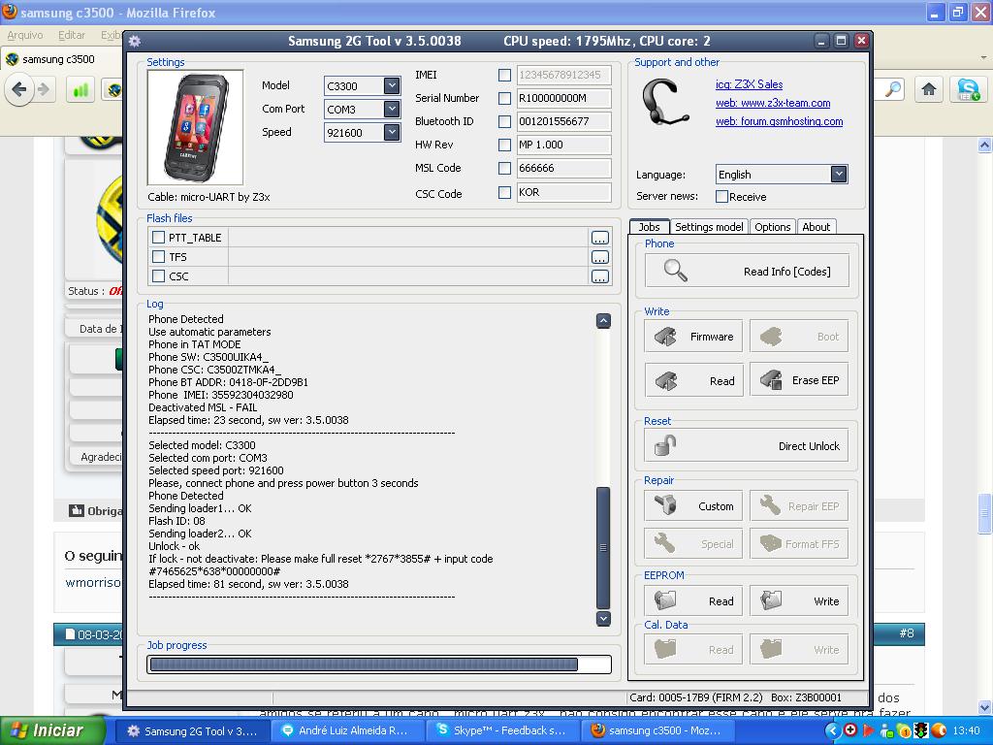
Task: Open Skype Feedback taskbar item
Action: [501, 730]
